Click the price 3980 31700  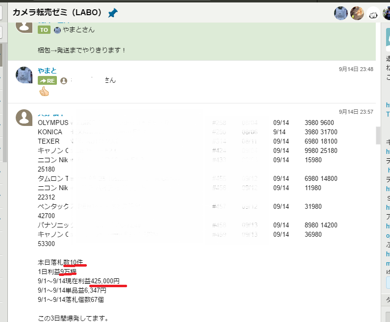pos(321,132)
